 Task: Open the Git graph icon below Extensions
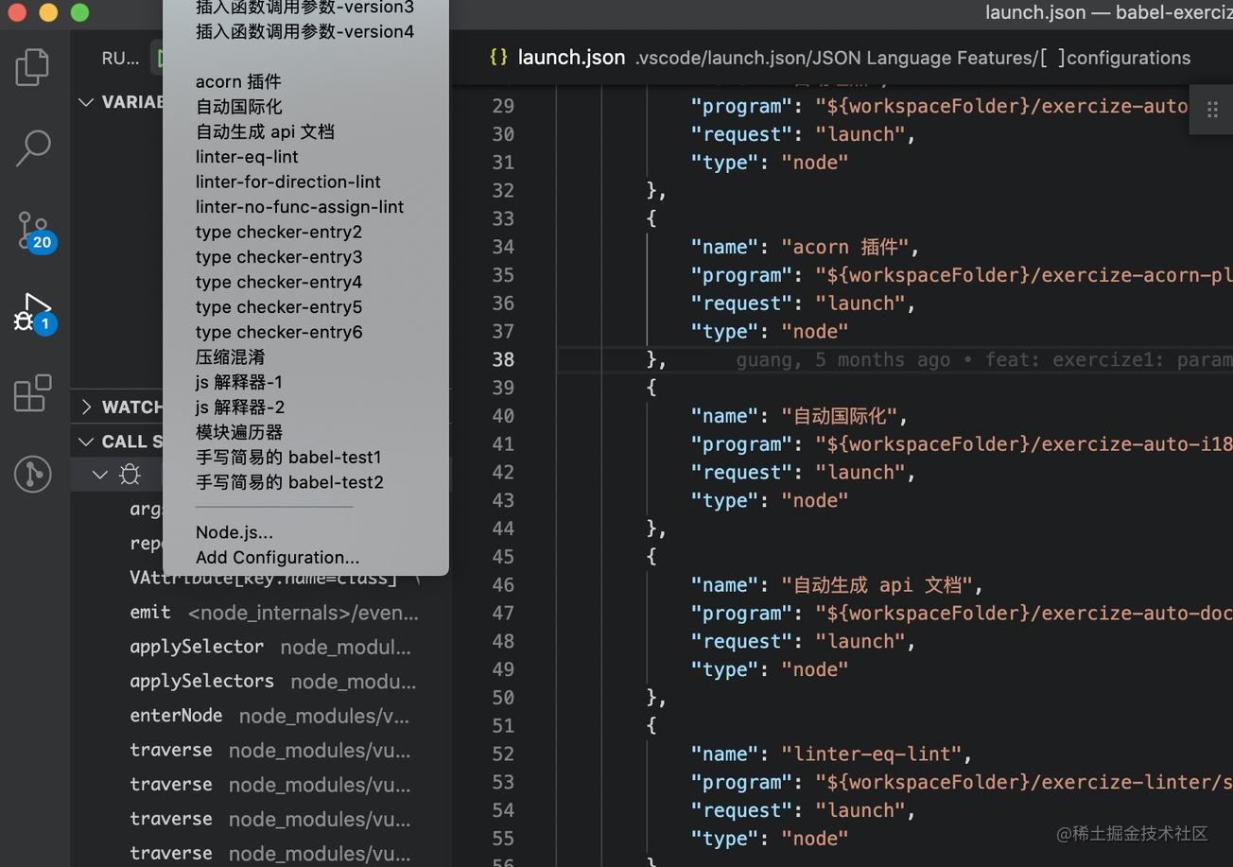click(33, 474)
